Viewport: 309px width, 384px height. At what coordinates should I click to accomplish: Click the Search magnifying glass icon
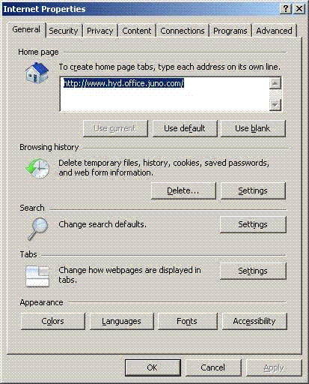tap(37, 229)
